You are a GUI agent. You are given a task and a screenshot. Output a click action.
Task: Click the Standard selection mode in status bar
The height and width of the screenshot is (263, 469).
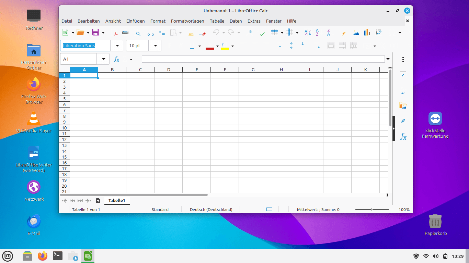[x=160, y=210]
